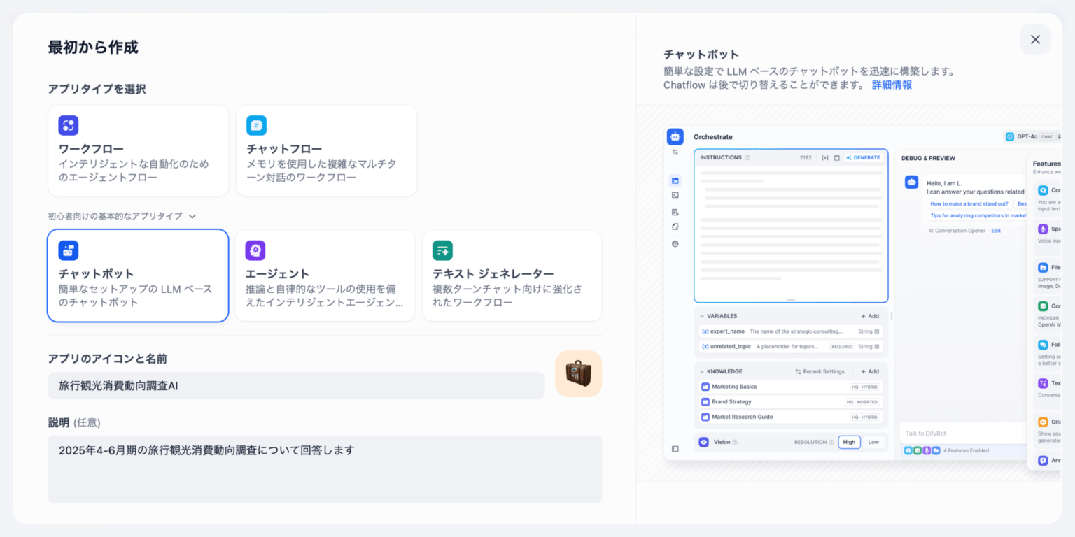Select the ワークフロー app type option

point(137,150)
